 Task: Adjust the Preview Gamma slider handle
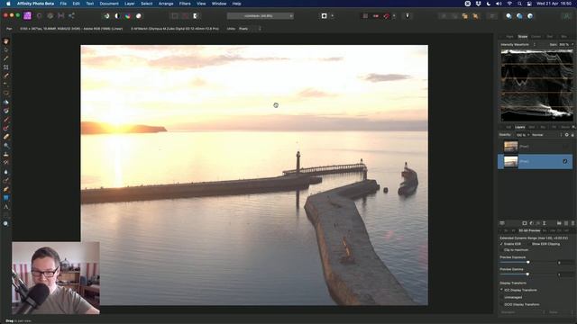click(x=527, y=274)
